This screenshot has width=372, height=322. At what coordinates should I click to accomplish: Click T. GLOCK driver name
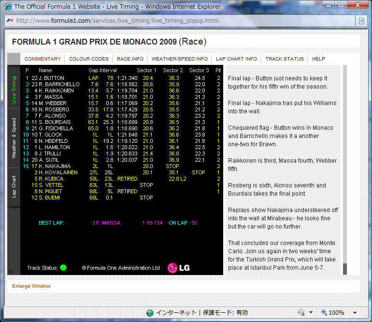pos(51,135)
